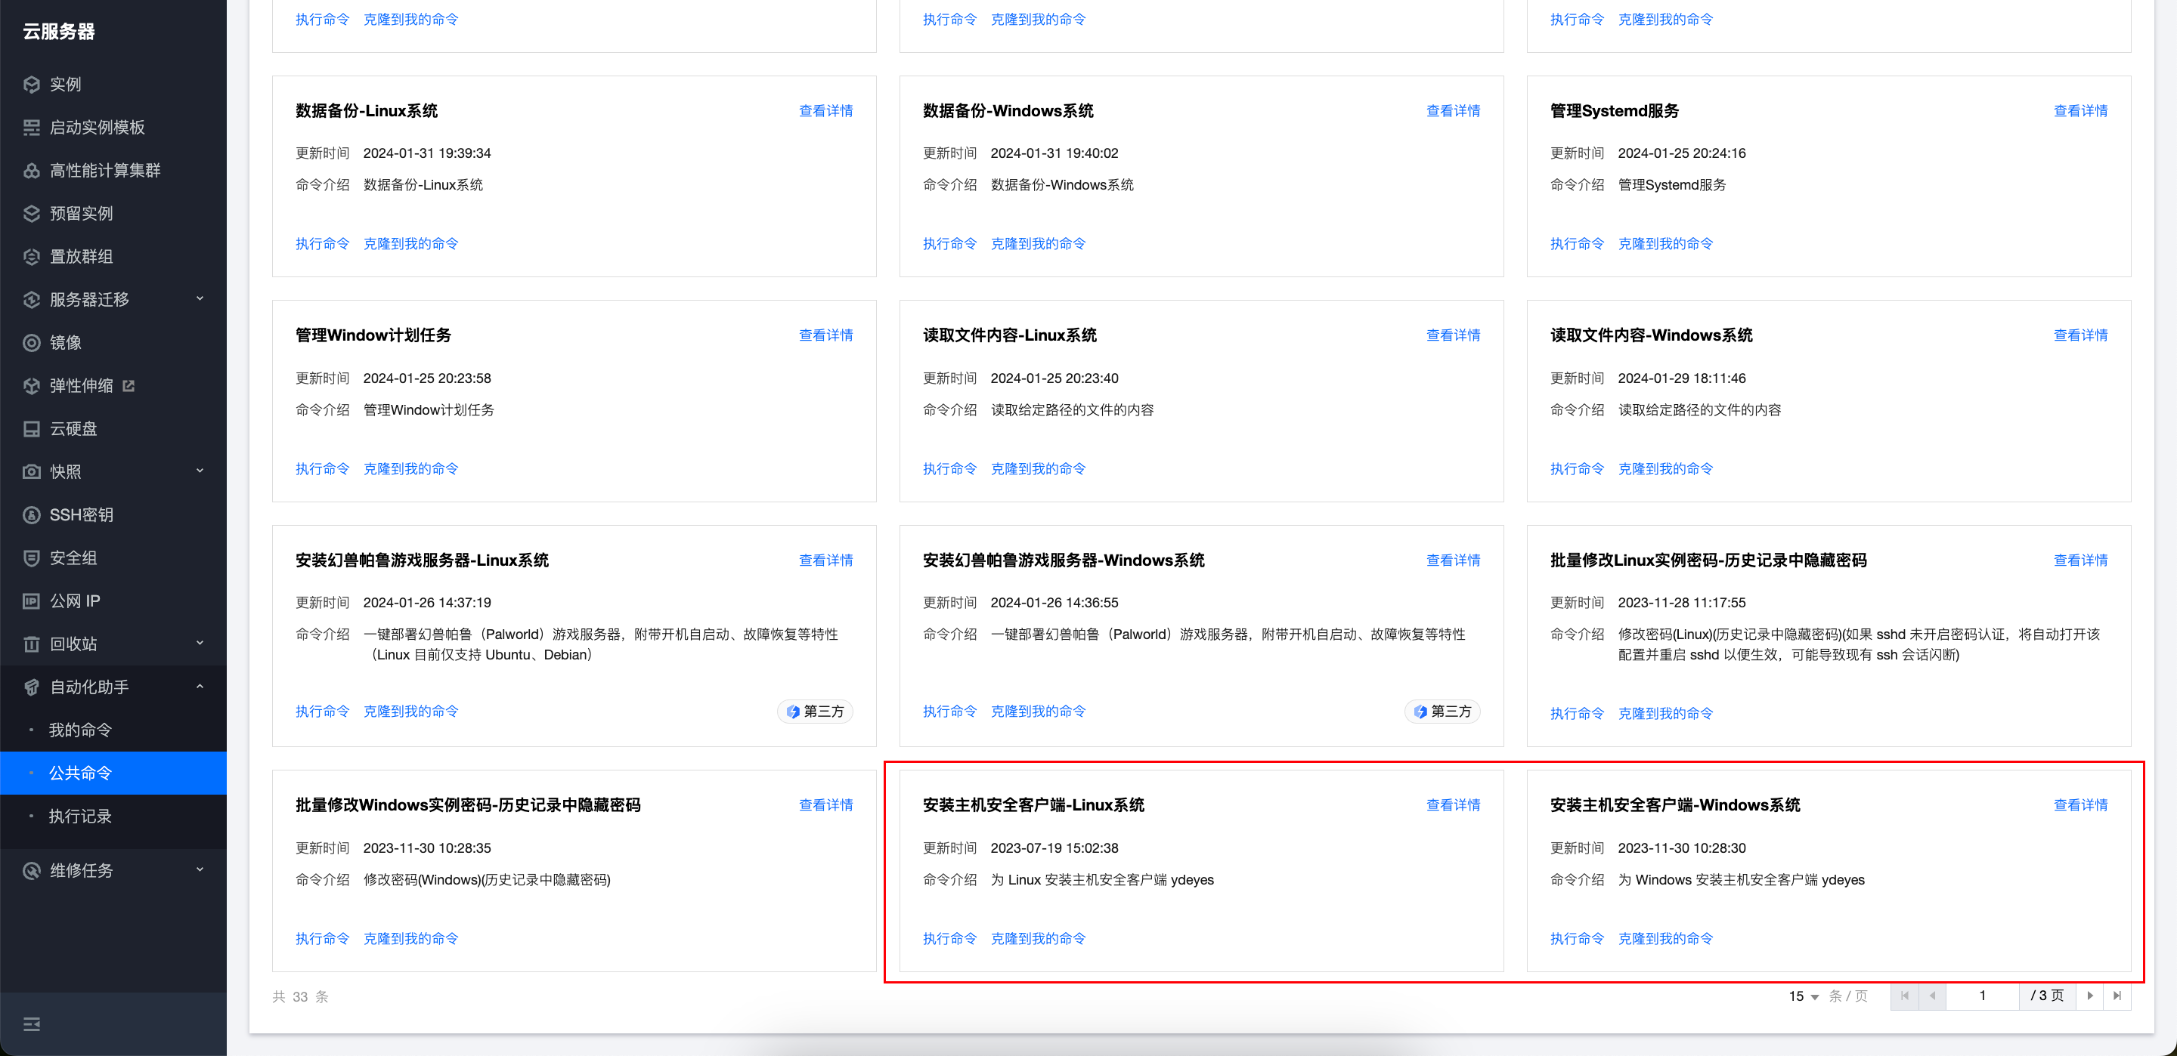Click the page number input field
The image size is (2177, 1056).
pos(1982,996)
